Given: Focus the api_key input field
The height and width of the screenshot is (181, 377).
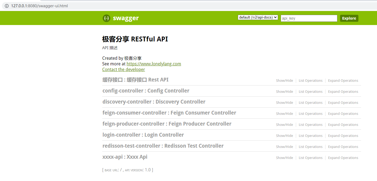Looking at the screenshot, I should 309,18.
